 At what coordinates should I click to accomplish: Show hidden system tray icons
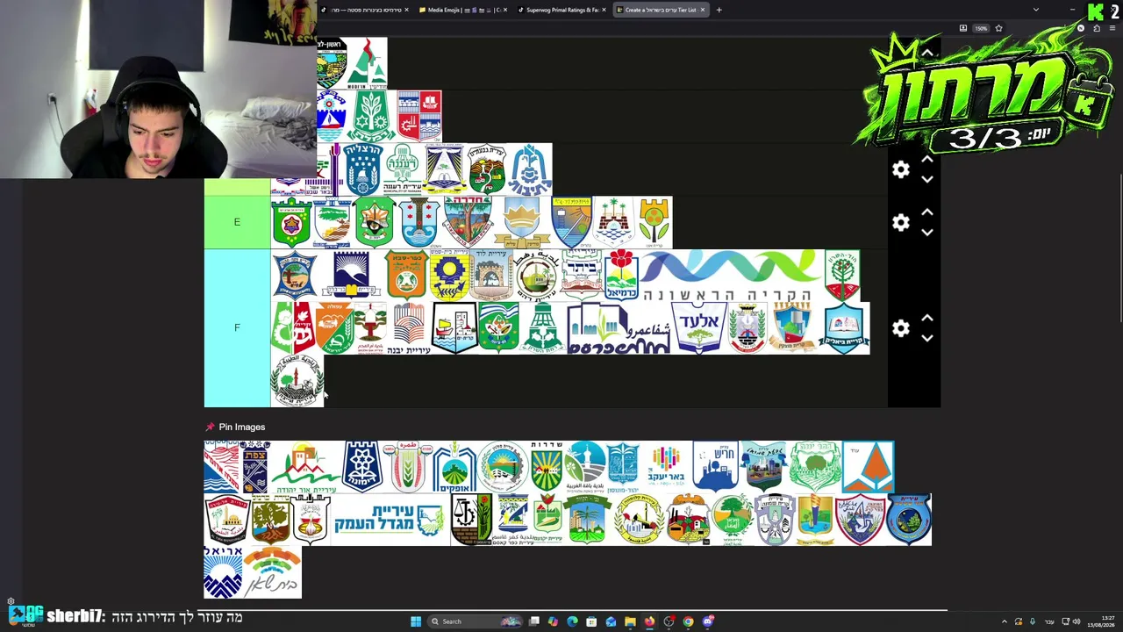[1005, 621]
